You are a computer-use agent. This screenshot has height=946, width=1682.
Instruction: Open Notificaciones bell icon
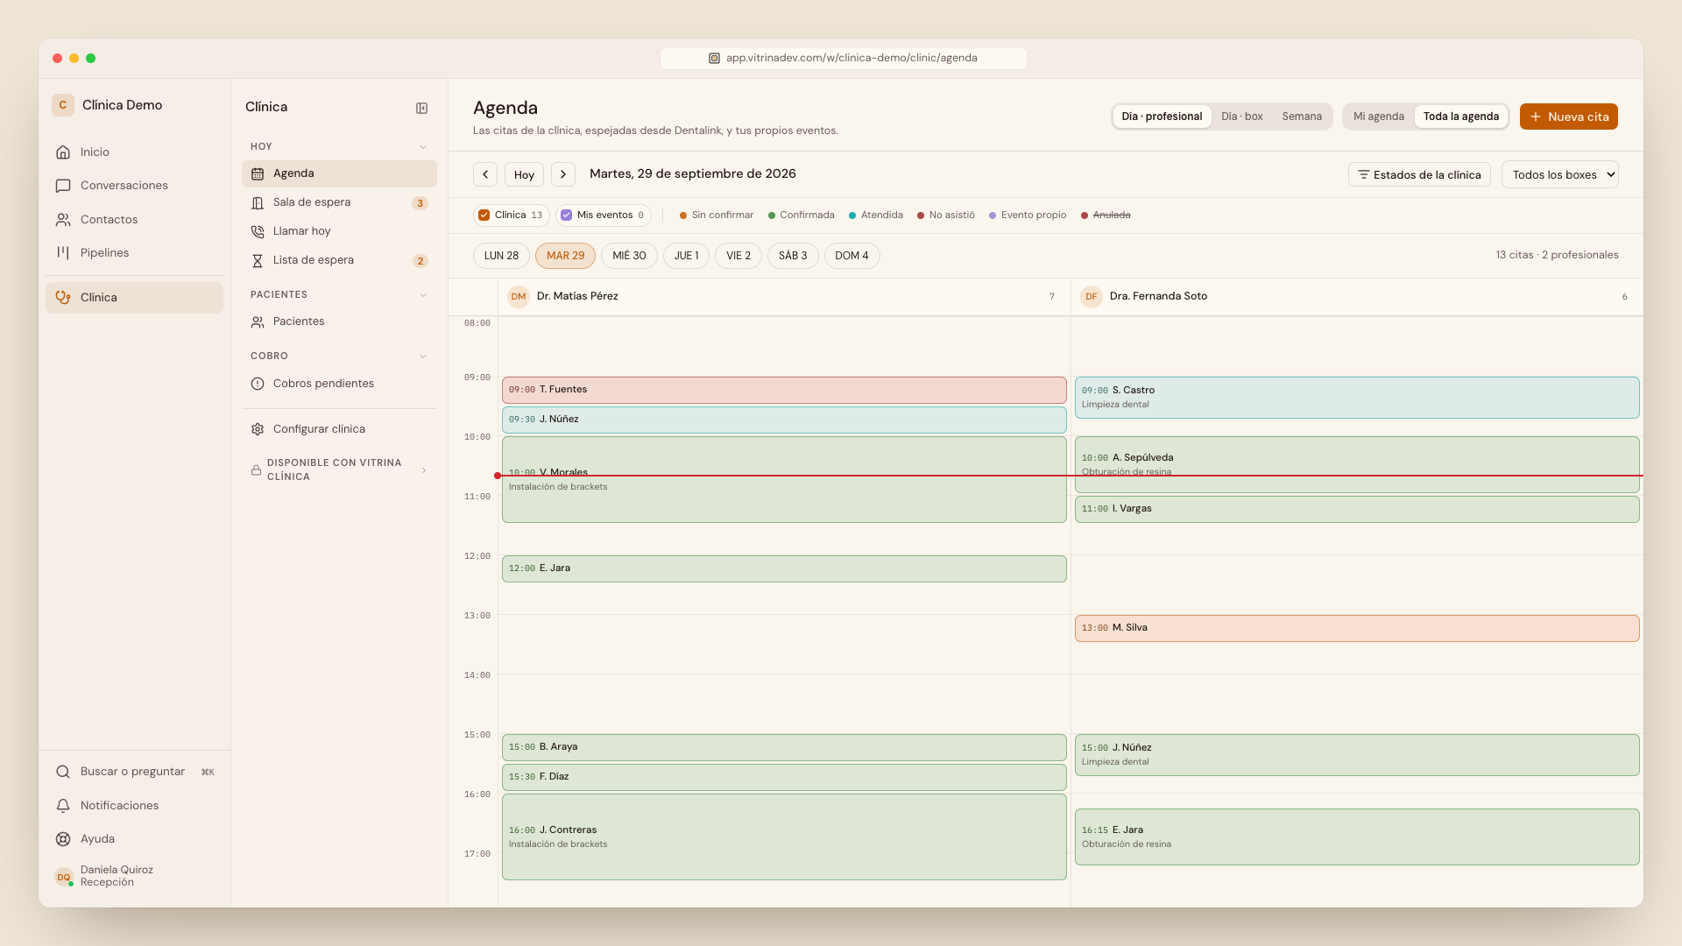click(x=63, y=806)
